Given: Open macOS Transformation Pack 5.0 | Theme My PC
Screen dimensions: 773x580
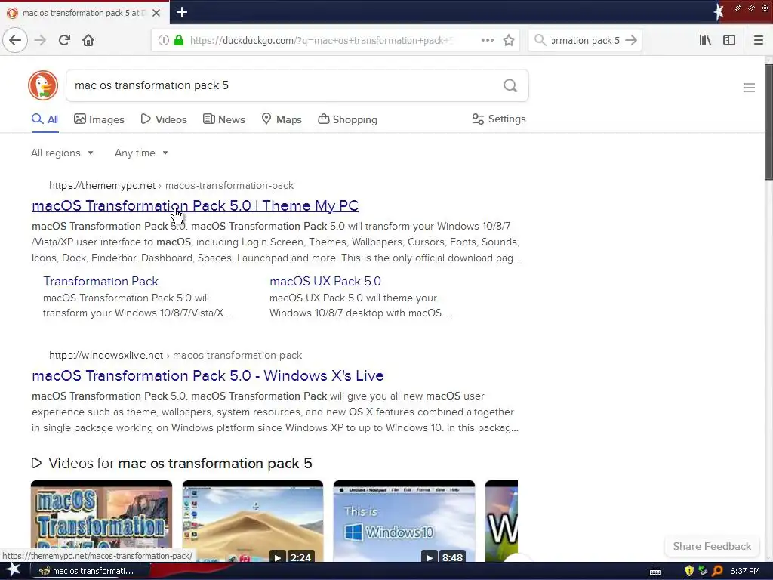Looking at the screenshot, I should click(x=196, y=205).
